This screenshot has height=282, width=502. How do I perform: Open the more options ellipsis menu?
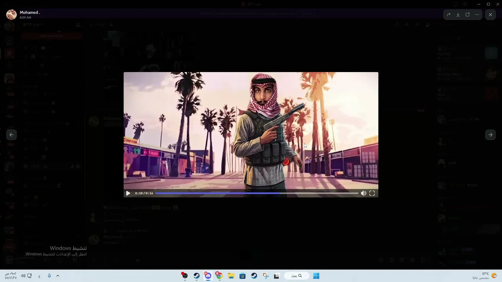(x=477, y=14)
